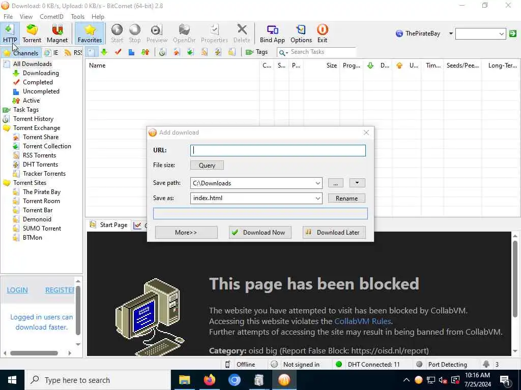The height and width of the screenshot is (390, 521).
Task: Select Uncompleted in sidebar
Action: (x=41, y=91)
